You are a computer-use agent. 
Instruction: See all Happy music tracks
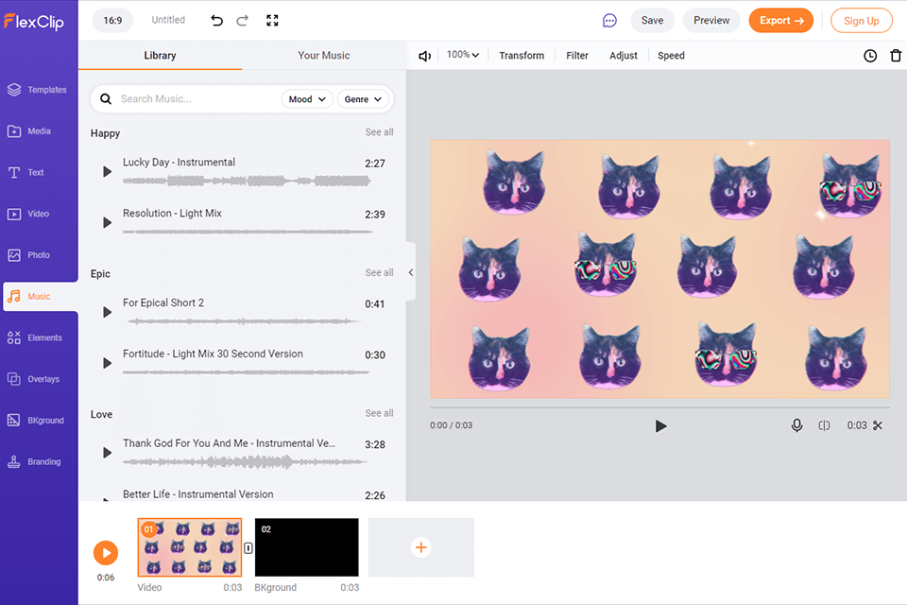pos(379,132)
